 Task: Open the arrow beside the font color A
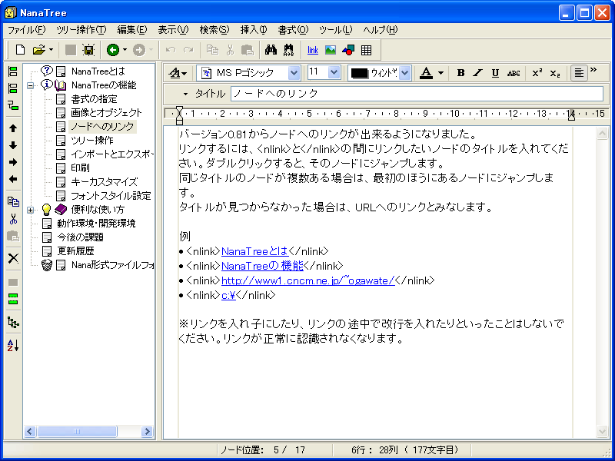[440, 73]
